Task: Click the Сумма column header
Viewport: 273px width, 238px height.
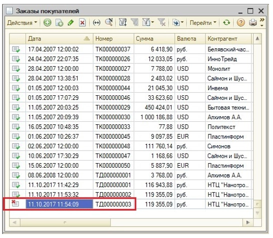Action: tap(154, 38)
